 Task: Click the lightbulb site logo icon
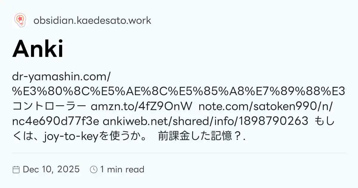click(x=20, y=20)
